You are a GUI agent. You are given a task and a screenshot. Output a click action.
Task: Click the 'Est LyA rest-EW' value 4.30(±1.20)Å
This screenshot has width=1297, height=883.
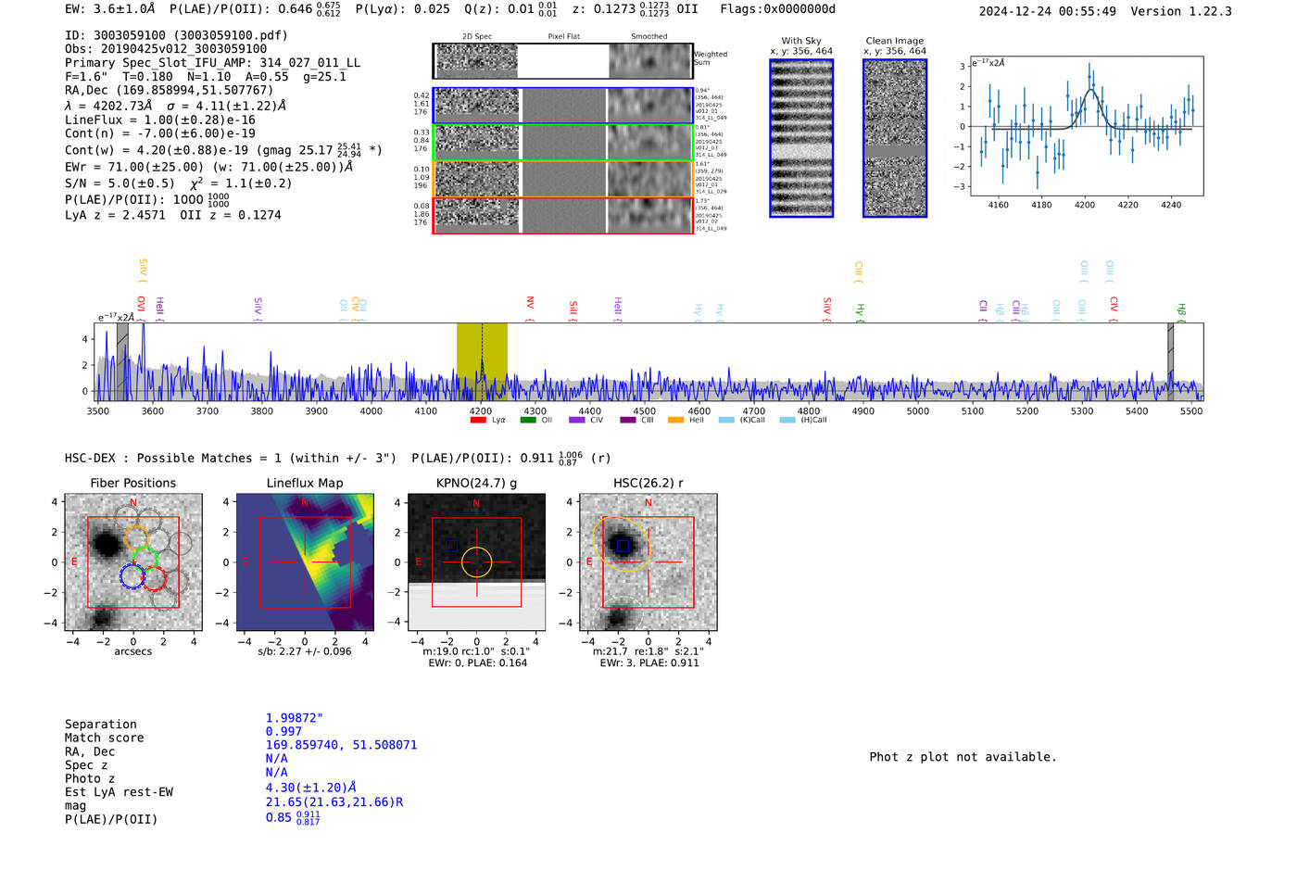(x=311, y=788)
